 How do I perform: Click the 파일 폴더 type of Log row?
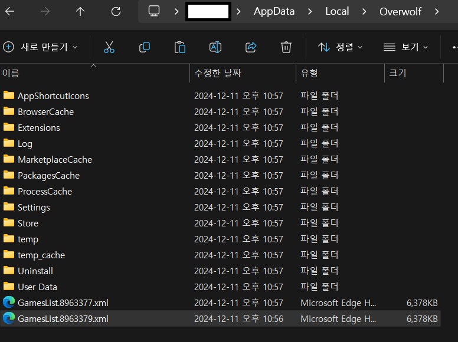[319, 143]
